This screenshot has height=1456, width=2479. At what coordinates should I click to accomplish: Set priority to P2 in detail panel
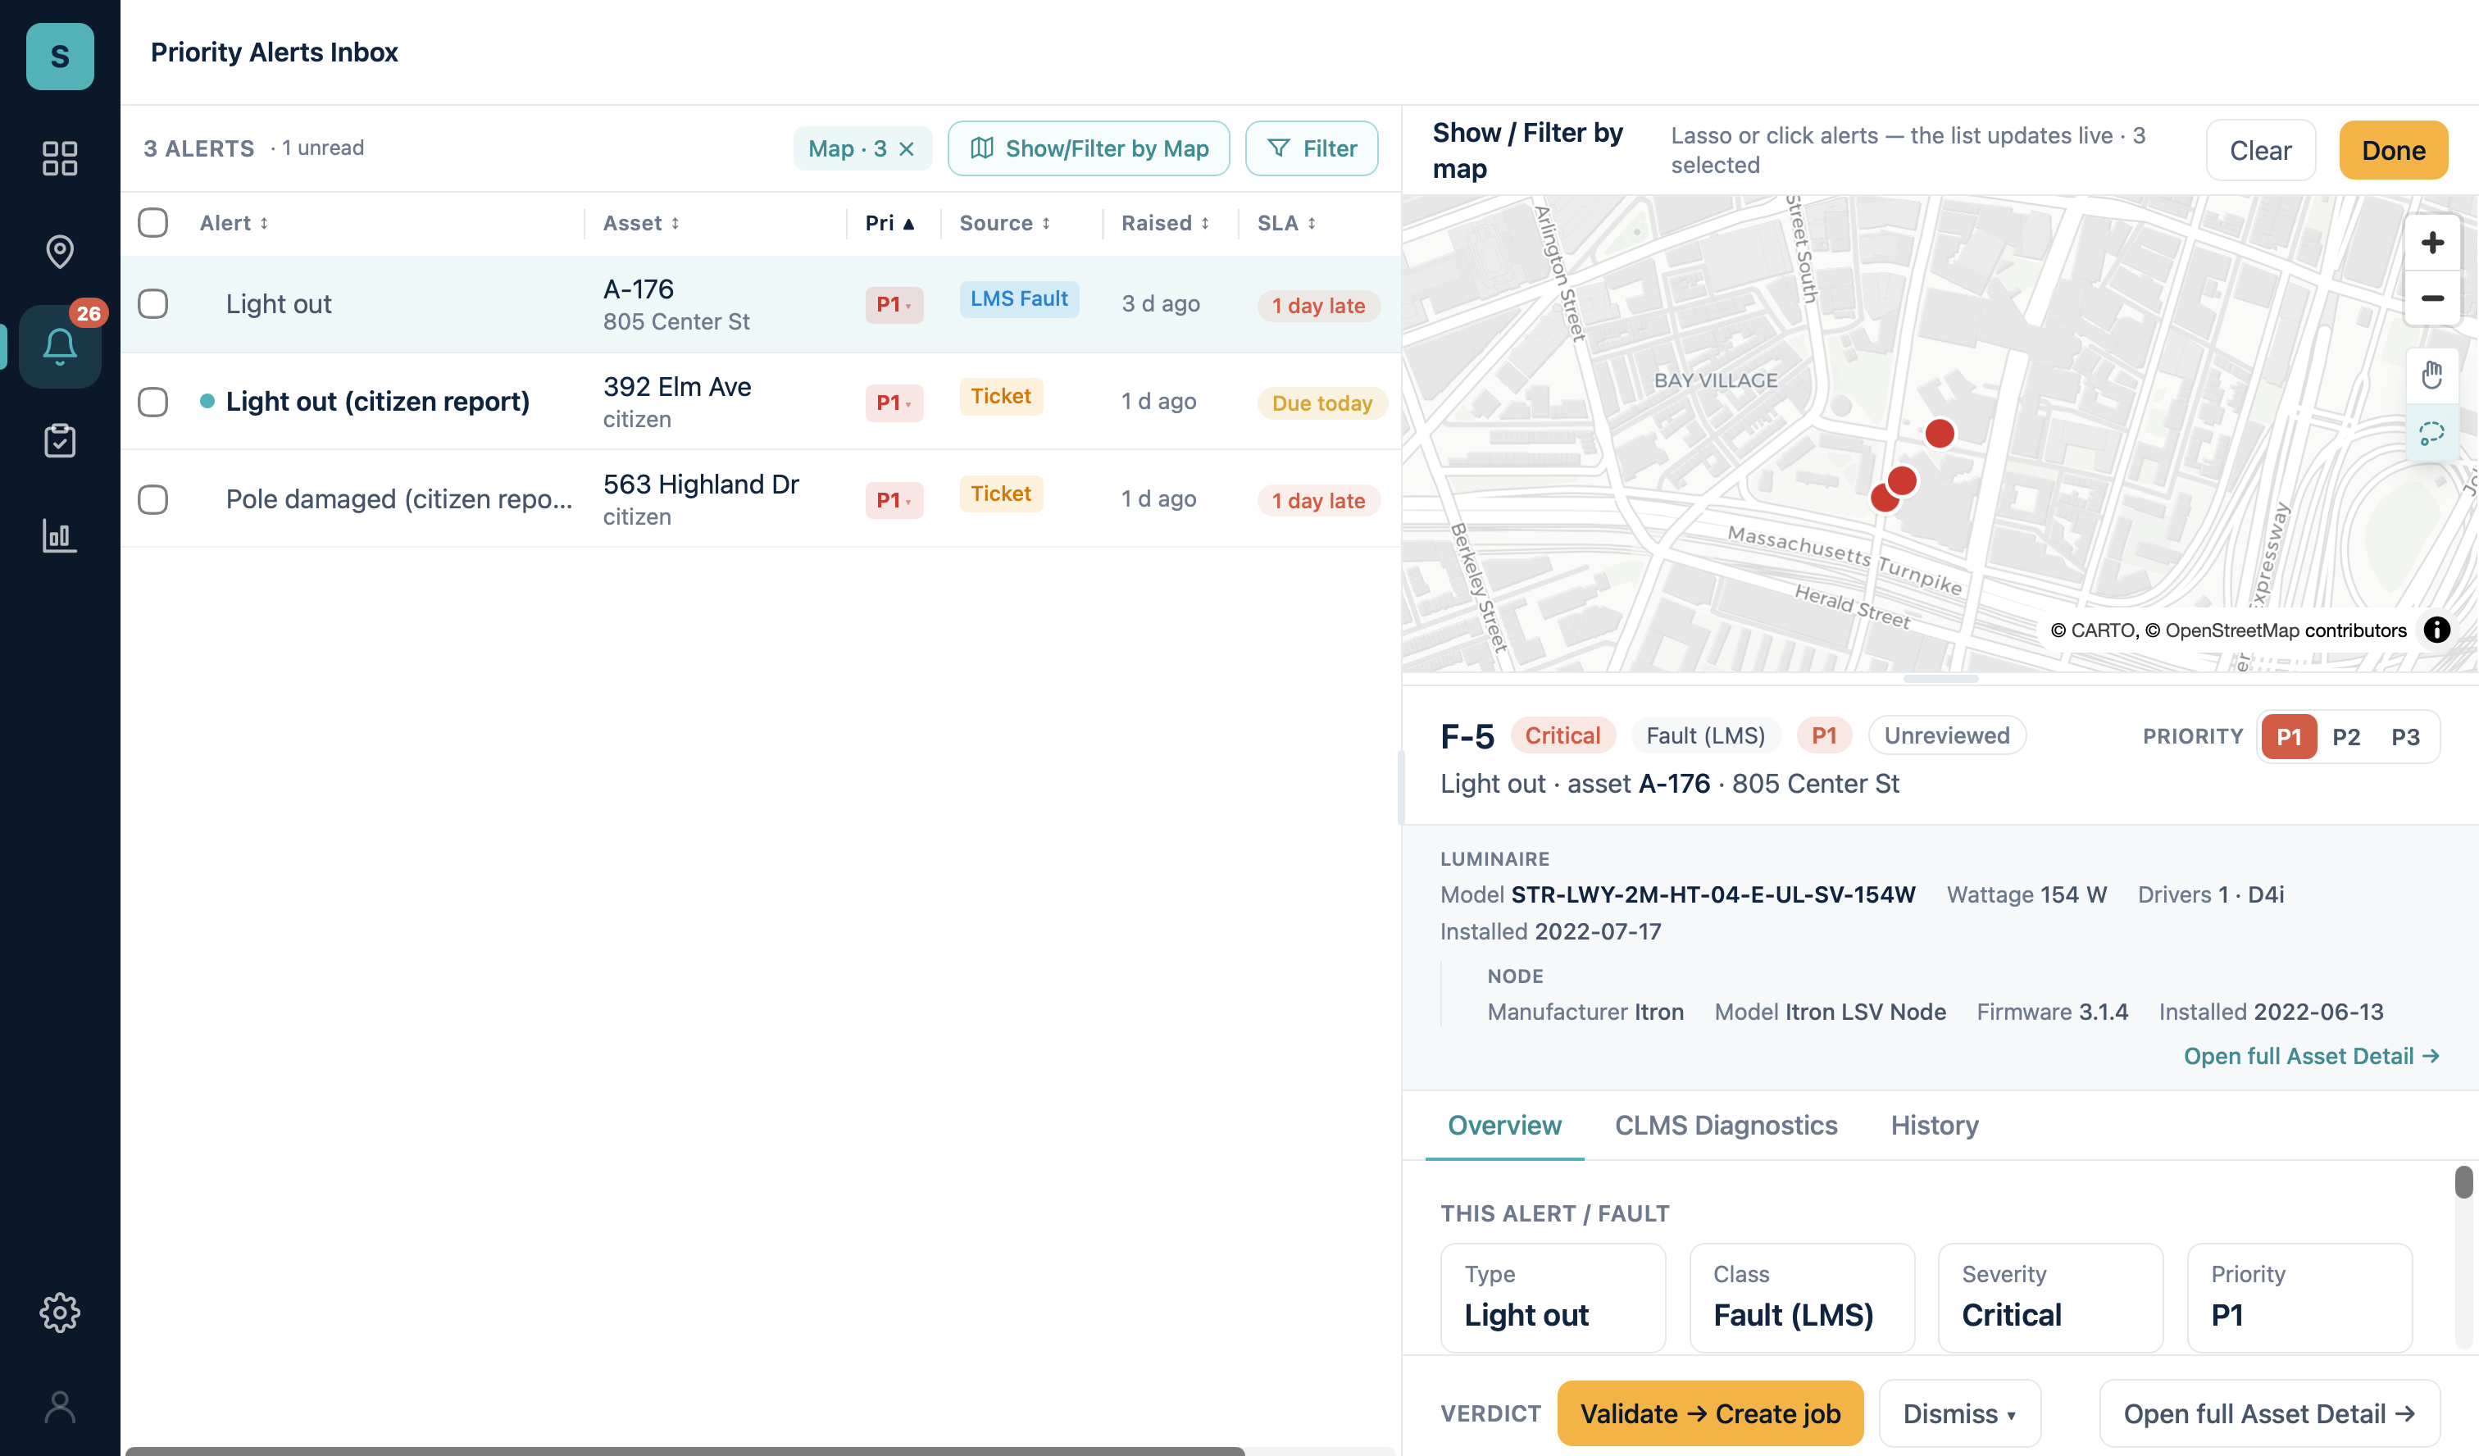coord(2346,737)
